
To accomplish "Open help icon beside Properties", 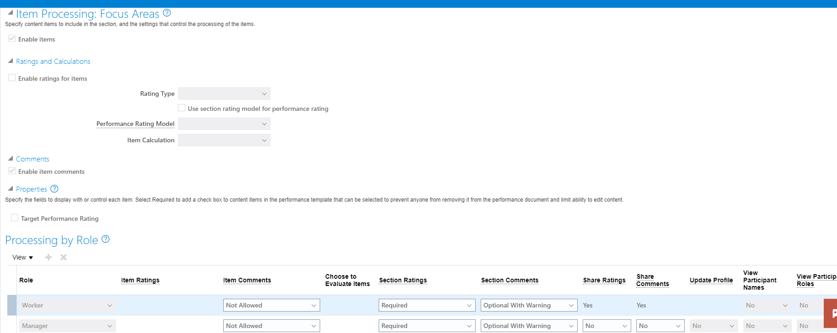I will coord(54,189).
